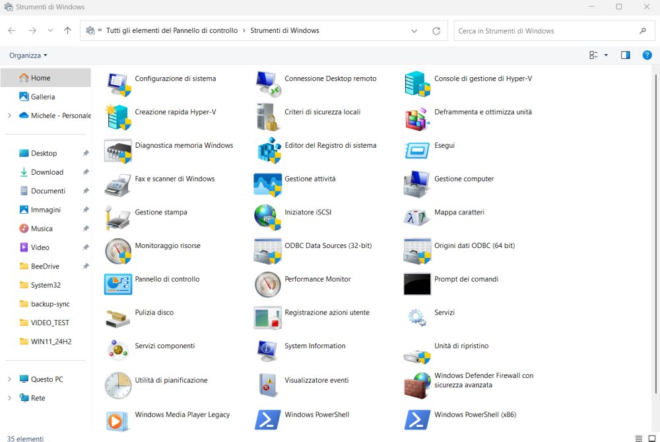Click Gestione stampa printer icon

coord(118,218)
